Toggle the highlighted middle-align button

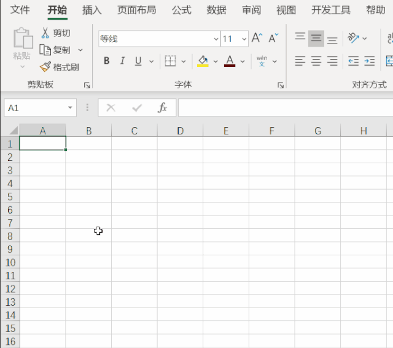(x=316, y=38)
